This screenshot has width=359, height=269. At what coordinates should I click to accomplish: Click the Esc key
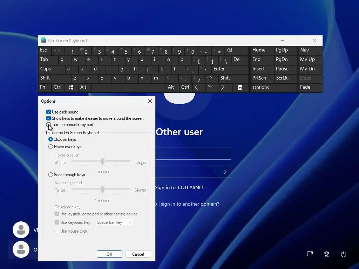coord(45,50)
